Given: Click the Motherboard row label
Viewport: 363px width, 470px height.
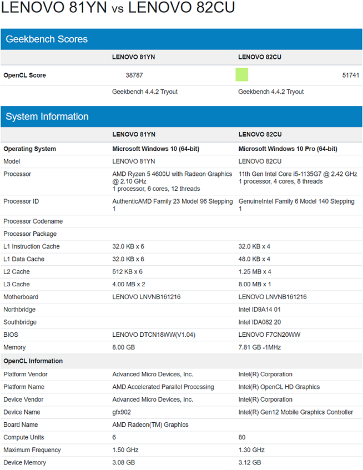Looking at the screenshot, I should pyautogui.click(x=21, y=297).
